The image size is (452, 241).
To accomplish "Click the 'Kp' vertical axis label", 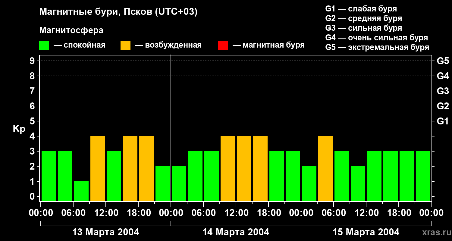I will [x=19, y=129].
